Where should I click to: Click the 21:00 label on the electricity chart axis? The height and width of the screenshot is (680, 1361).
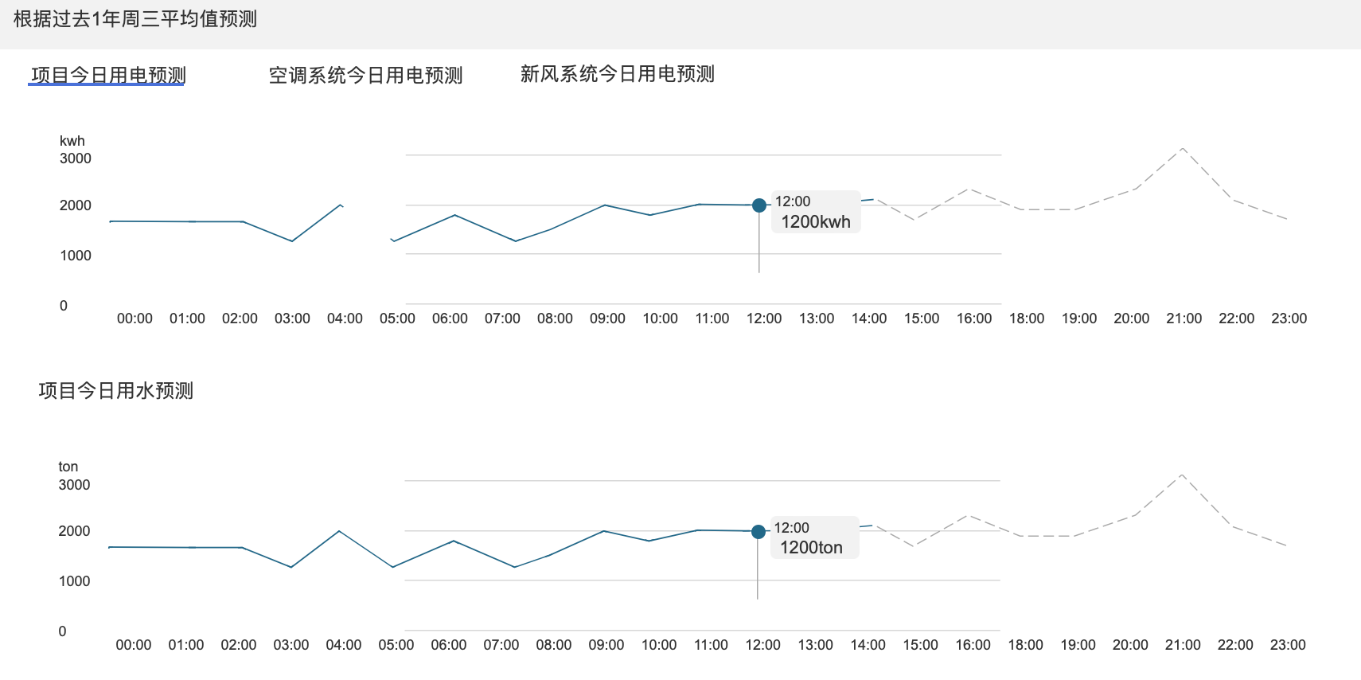click(x=1184, y=319)
